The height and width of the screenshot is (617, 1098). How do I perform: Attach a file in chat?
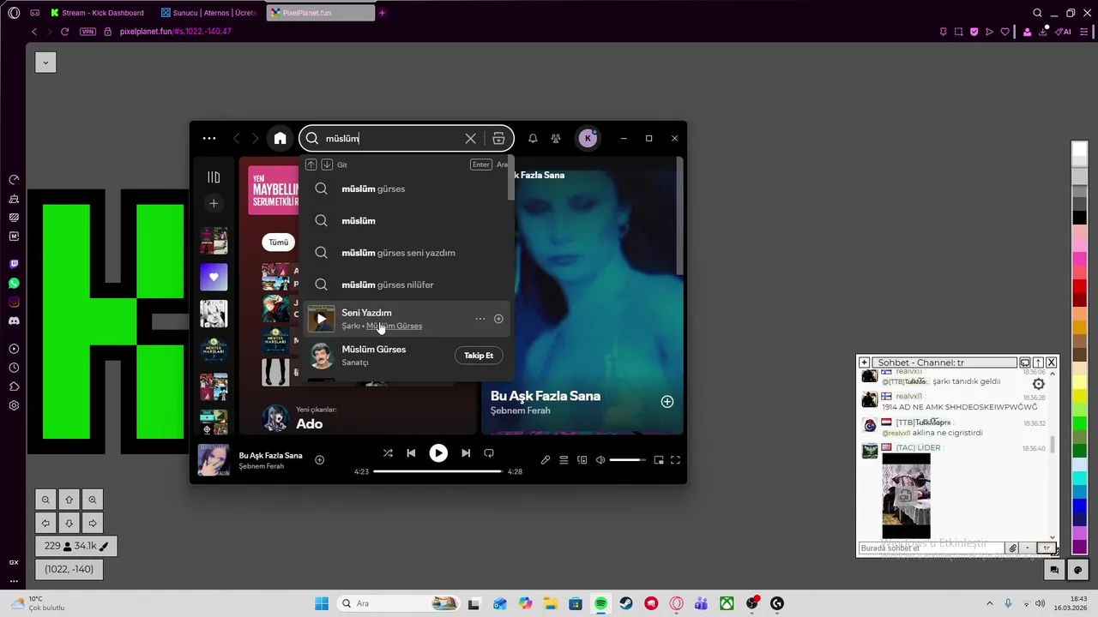tap(1012, 548)
